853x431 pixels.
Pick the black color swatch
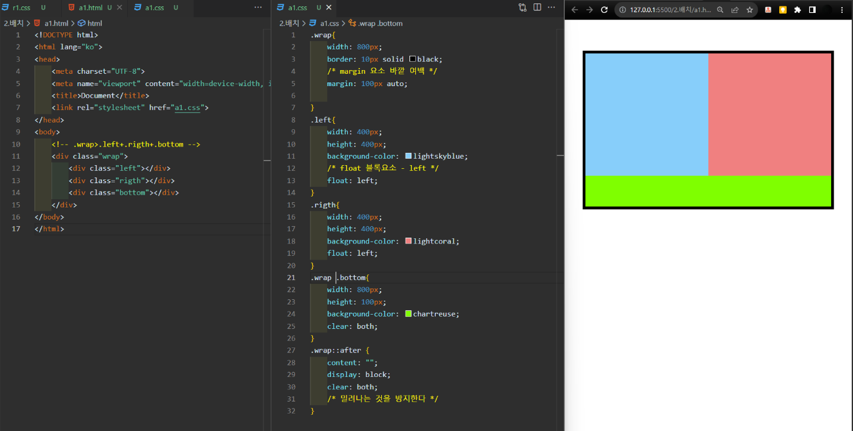(412, 59)
